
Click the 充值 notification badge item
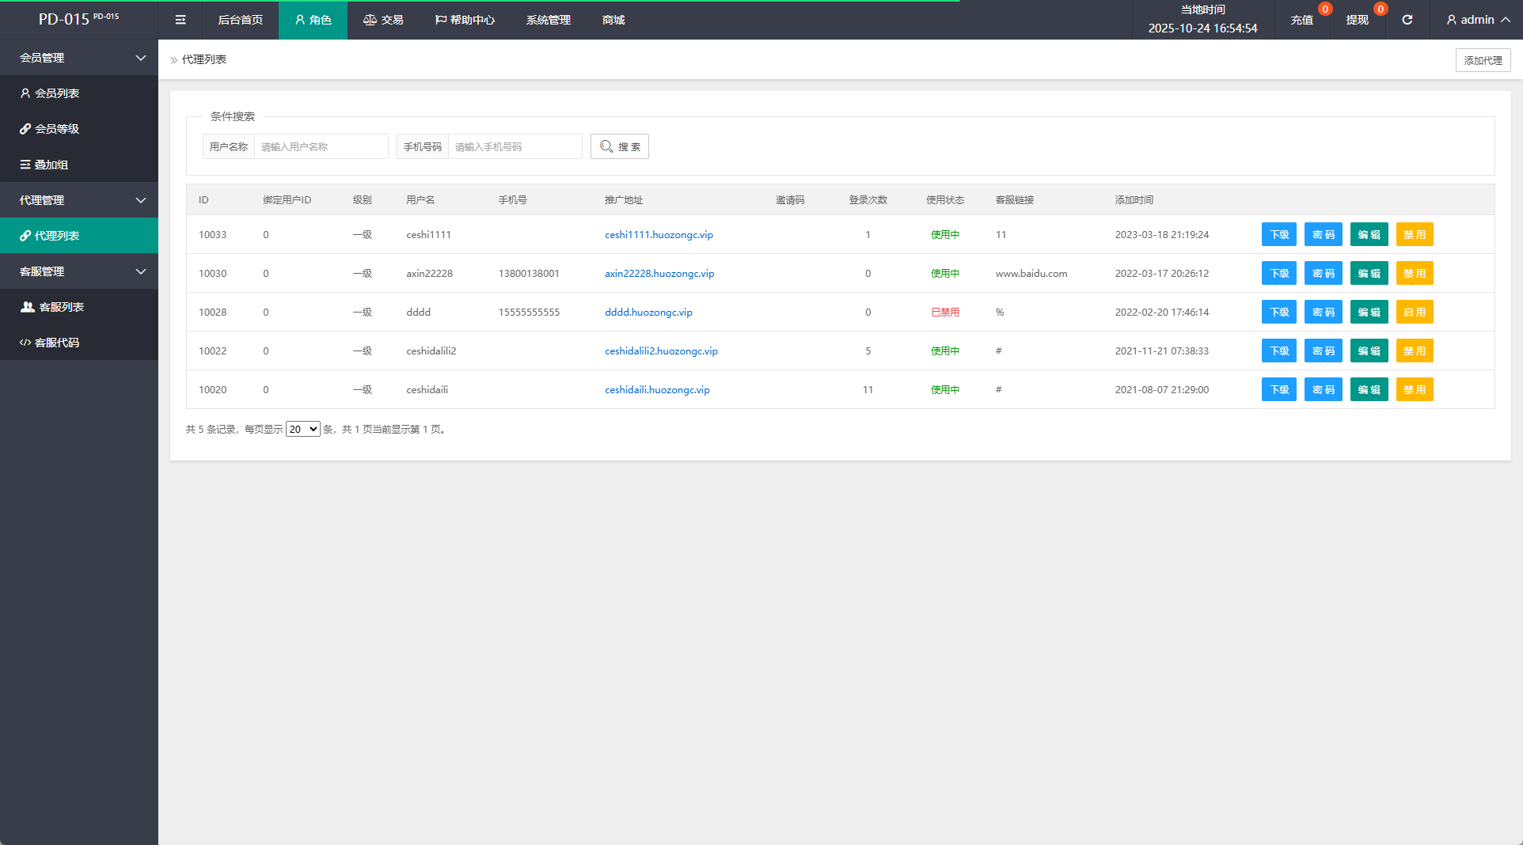click(x=1302, y=20)
